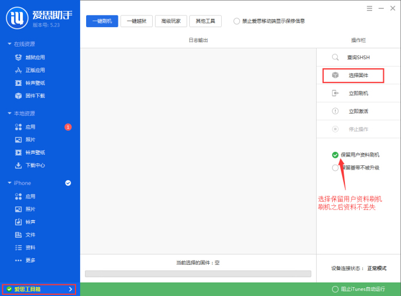Open 固件下载 in the sidebar
The height and width of the screenshot is (296, 401).
click(34, 96)
